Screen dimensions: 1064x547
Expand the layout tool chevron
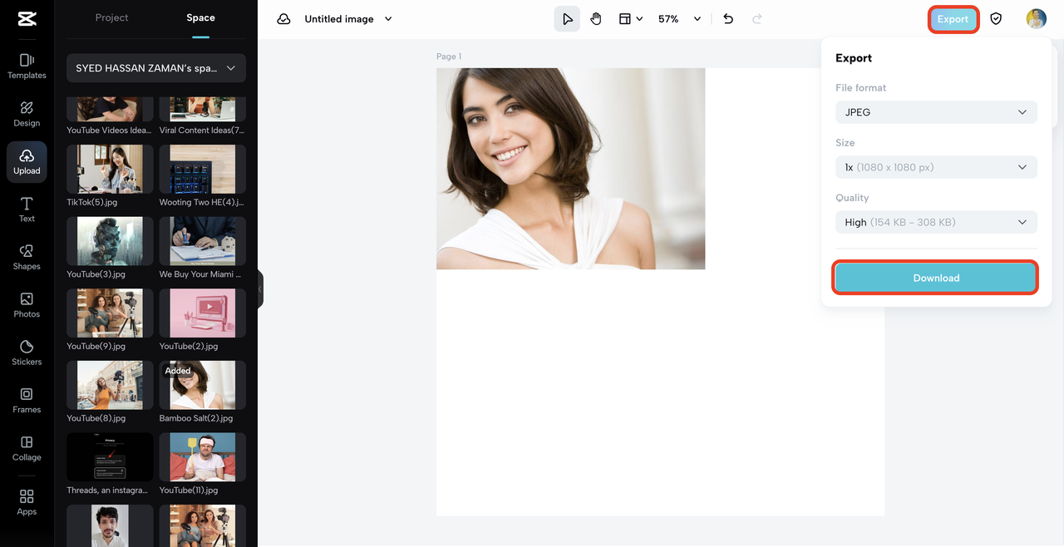point(639,19)
